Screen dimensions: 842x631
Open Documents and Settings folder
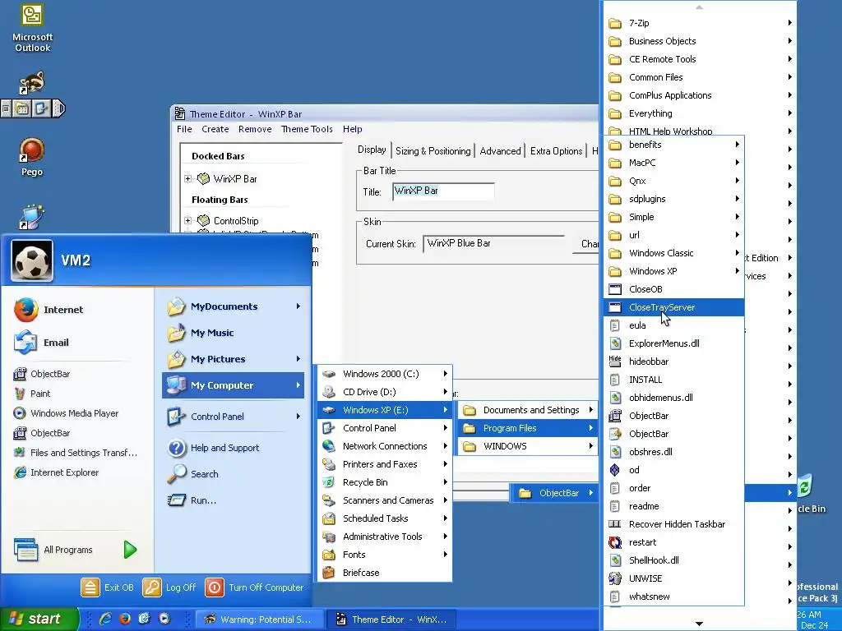pos(528,410)
